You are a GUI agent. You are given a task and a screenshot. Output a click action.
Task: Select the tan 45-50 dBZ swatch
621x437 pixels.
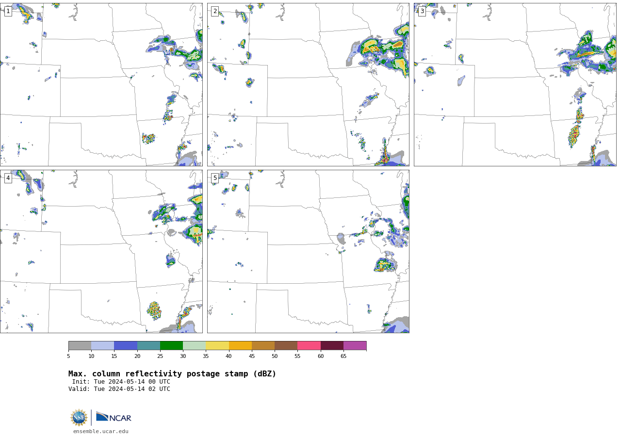click(x=263, y=346)
